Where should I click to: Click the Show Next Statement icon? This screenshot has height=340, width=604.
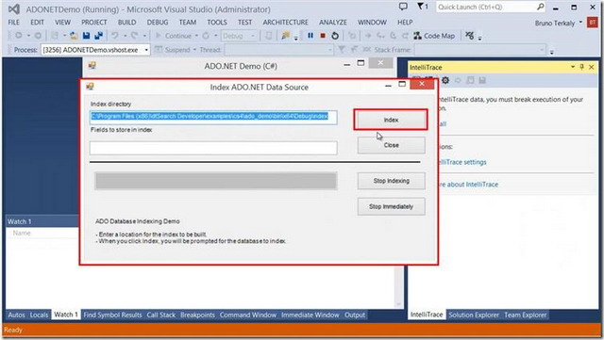[368, 36]
